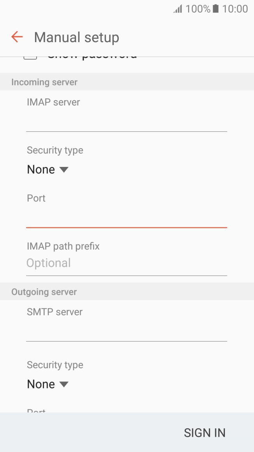
Task: Tap the Optional IMAP path prefix field
Action: tap(127, 263)
